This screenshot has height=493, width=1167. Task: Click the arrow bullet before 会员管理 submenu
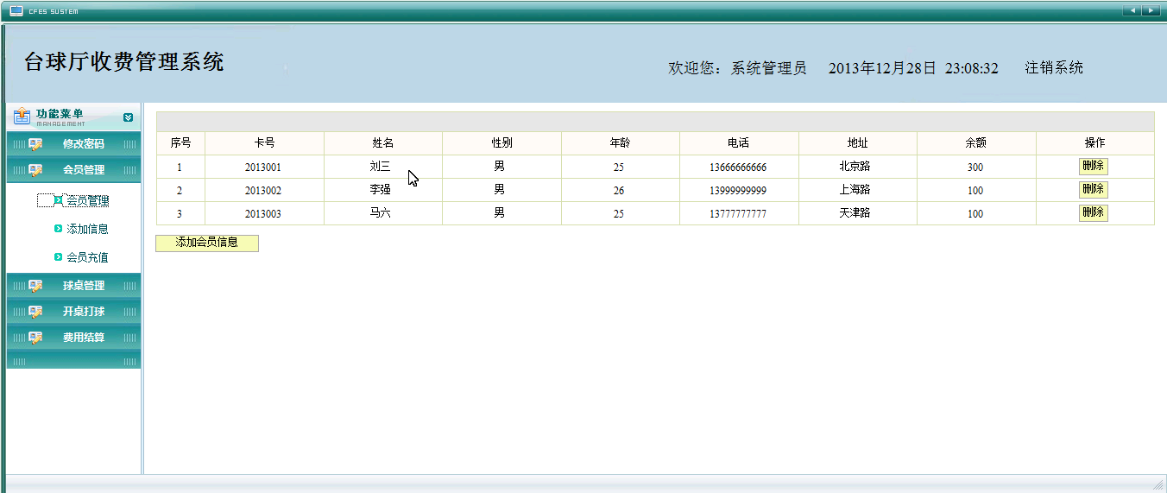point(58,200)
